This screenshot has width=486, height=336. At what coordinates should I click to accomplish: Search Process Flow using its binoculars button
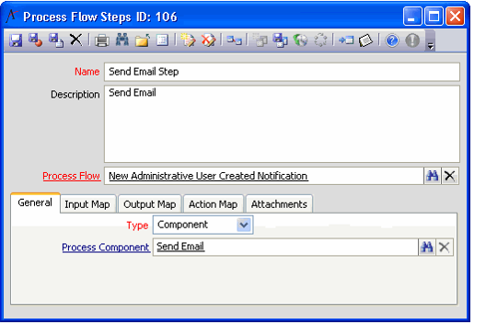point(433,176)
